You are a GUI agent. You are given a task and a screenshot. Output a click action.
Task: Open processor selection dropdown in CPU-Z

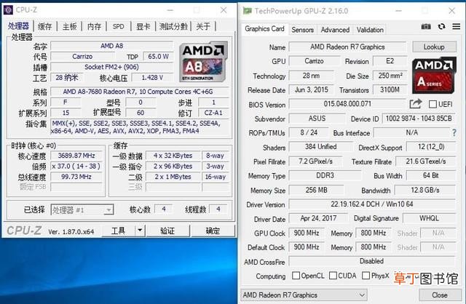click(x=82, y=210)
